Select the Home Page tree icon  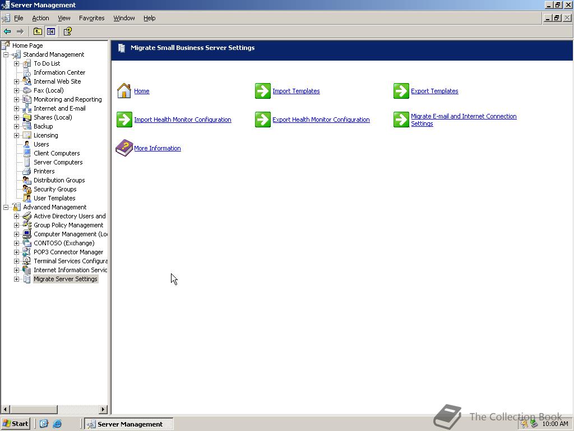pyautogui.click(x=6, y=45)
